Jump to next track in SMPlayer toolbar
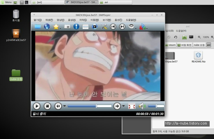The height and width of the screenshot is (139, 214). [122, 27]
